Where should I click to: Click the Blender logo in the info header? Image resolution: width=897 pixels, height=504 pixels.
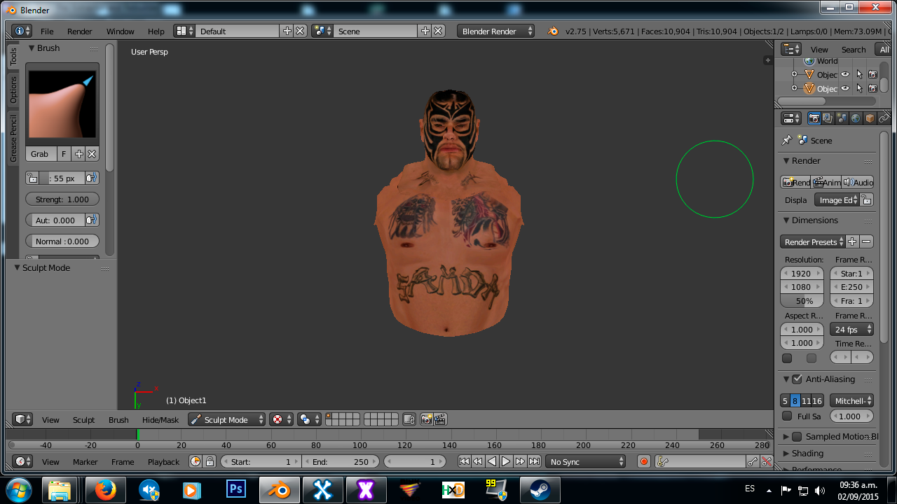click(x=553, y=31)
